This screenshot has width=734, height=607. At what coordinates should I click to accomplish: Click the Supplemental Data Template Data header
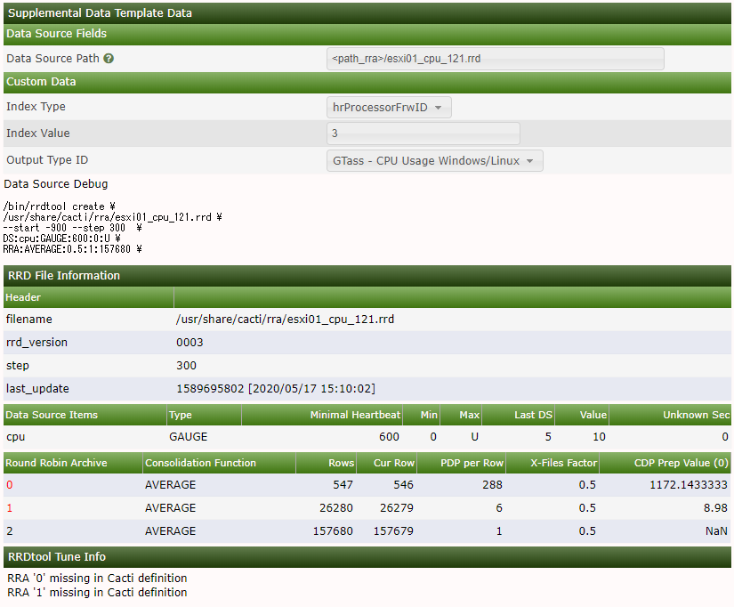pos(367,12)
